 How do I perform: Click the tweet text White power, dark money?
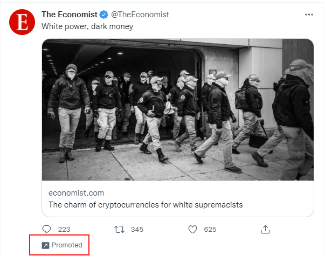tap(87, 26)
